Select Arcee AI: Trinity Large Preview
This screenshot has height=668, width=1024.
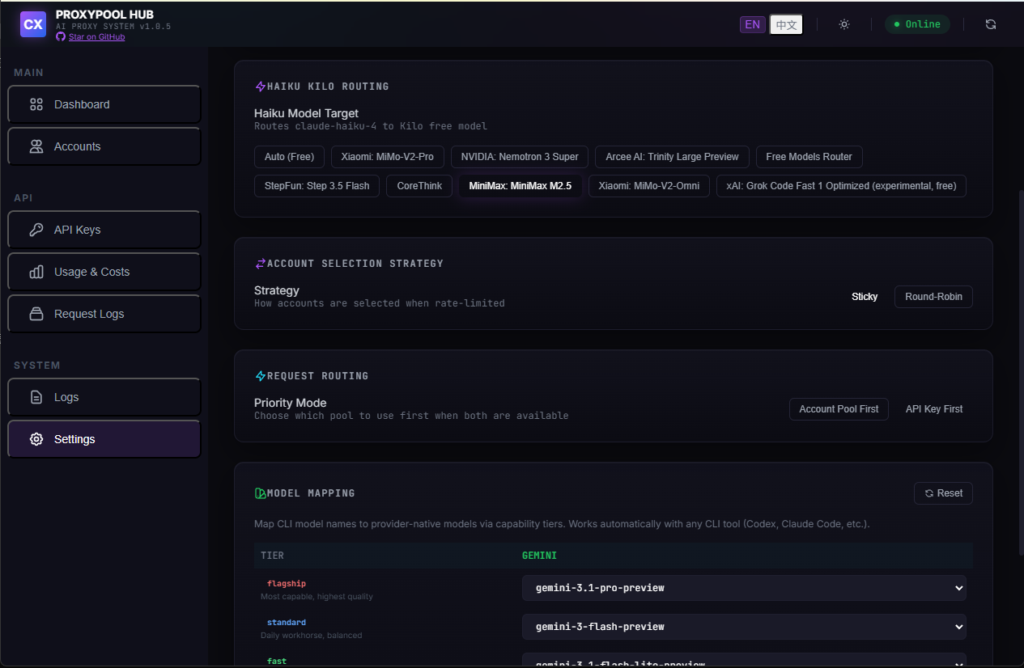pos(672,156)
